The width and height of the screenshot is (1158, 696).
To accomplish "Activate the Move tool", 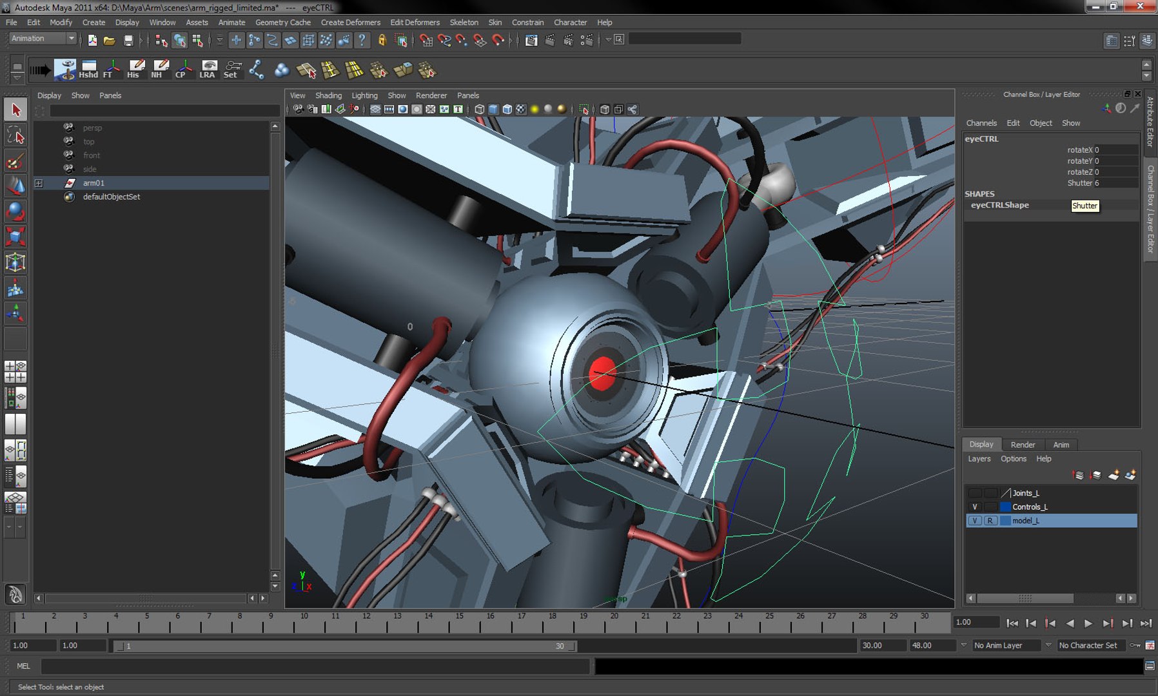I will 15,186.
